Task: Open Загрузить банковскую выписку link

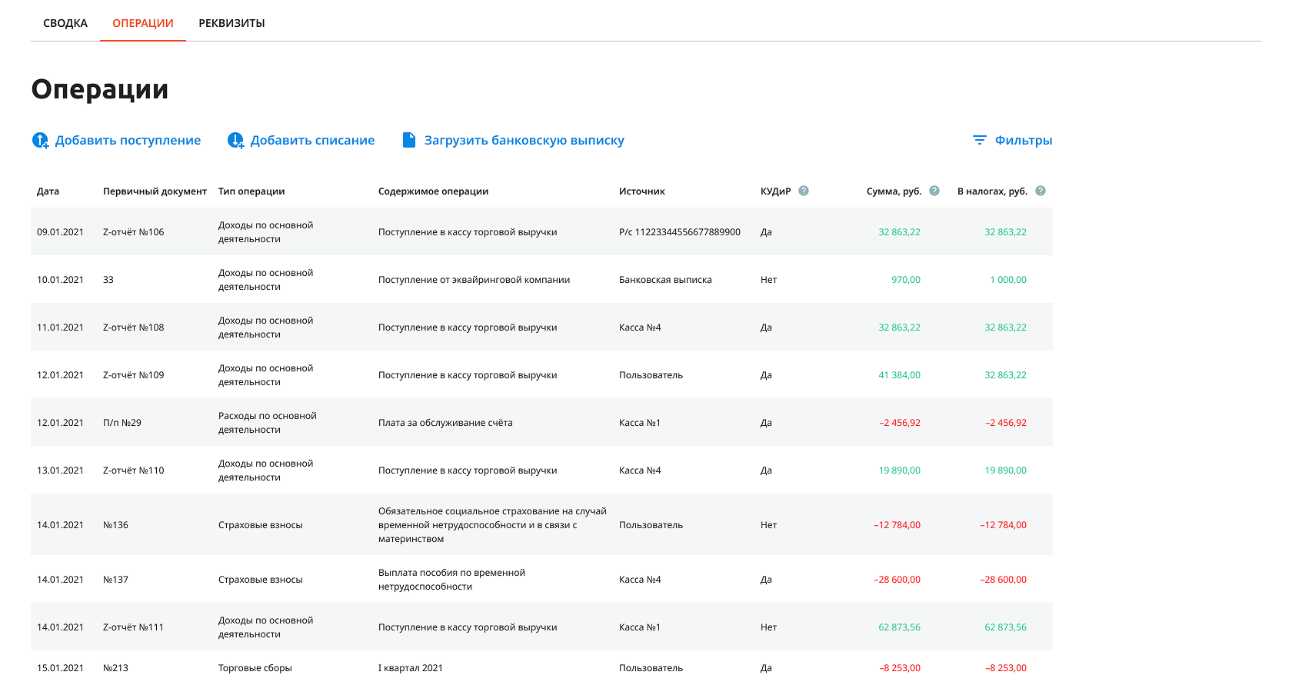Action: 524,140
